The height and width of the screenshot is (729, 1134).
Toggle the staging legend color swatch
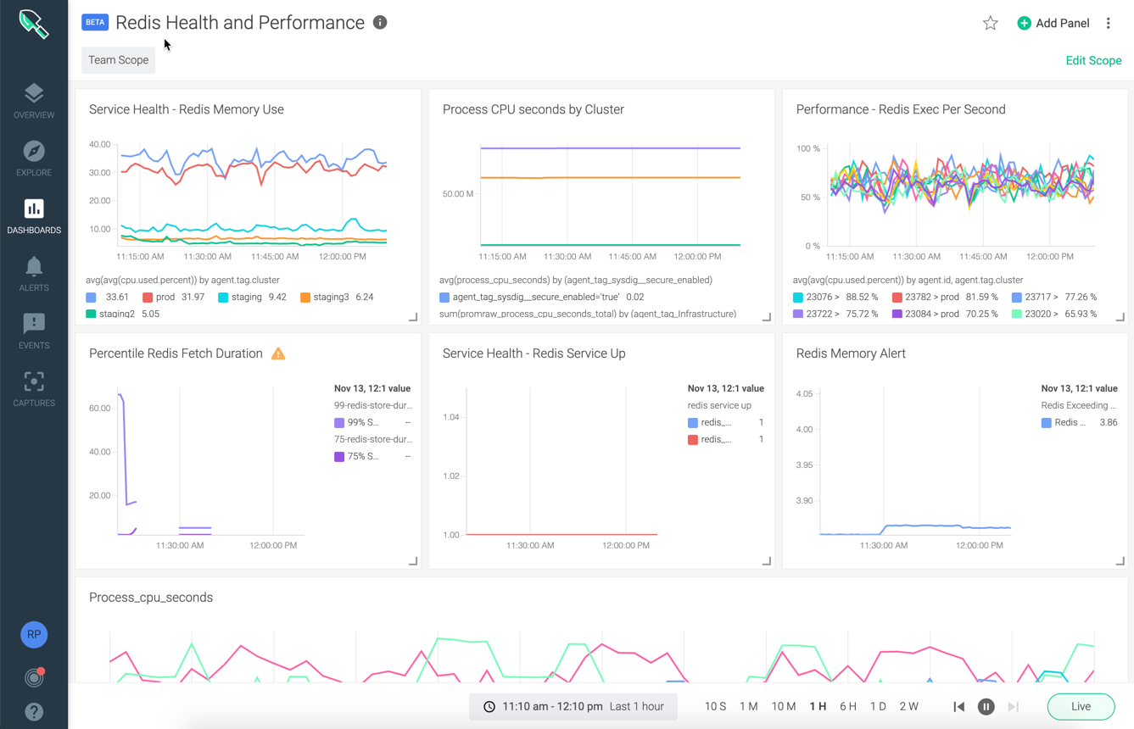click(x=223, y=298)
